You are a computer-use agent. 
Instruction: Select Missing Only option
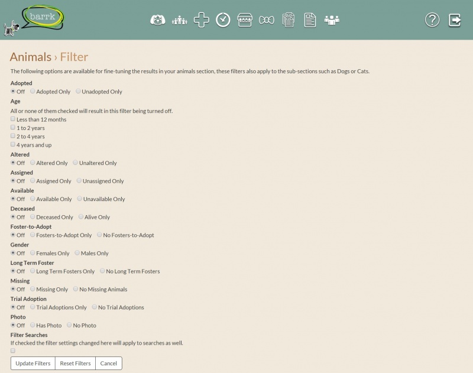[x=33, y=289]
